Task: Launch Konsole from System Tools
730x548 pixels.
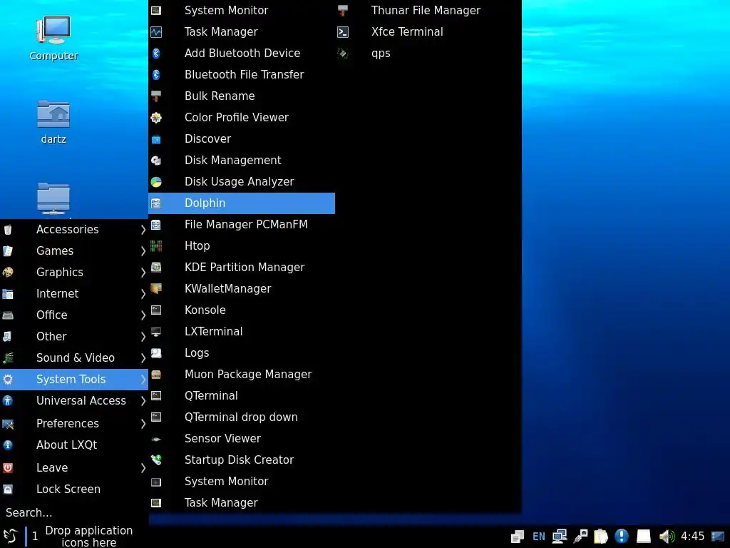Action: click(x=242, y=310)
